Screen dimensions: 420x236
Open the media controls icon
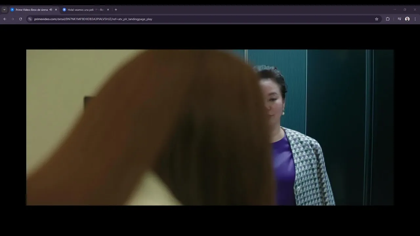tap(399, 19)
